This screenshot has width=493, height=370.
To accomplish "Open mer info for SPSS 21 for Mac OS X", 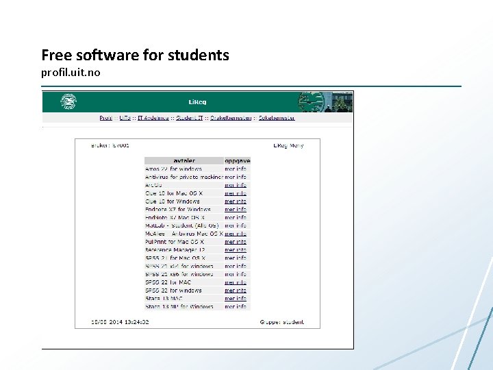I will tap(236, 258).
